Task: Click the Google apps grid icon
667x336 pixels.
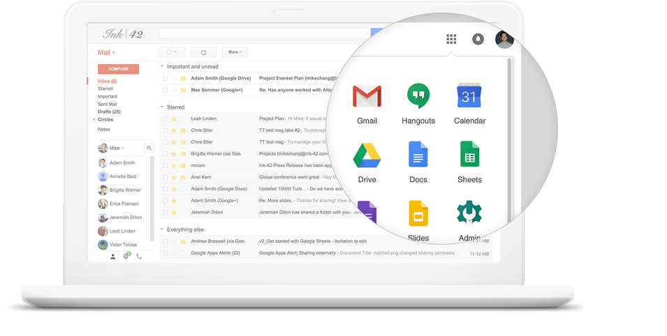Action: coord(451,39)
